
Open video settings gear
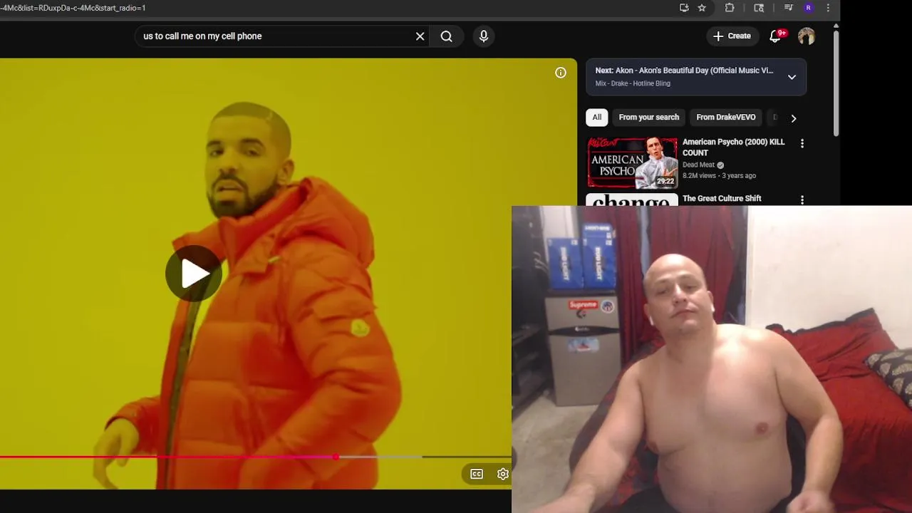[x=503, y=474]
